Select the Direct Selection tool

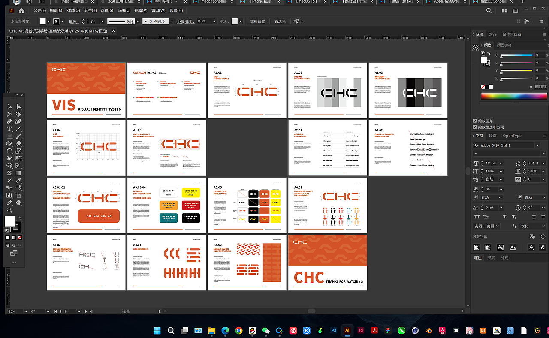(19, 106)
